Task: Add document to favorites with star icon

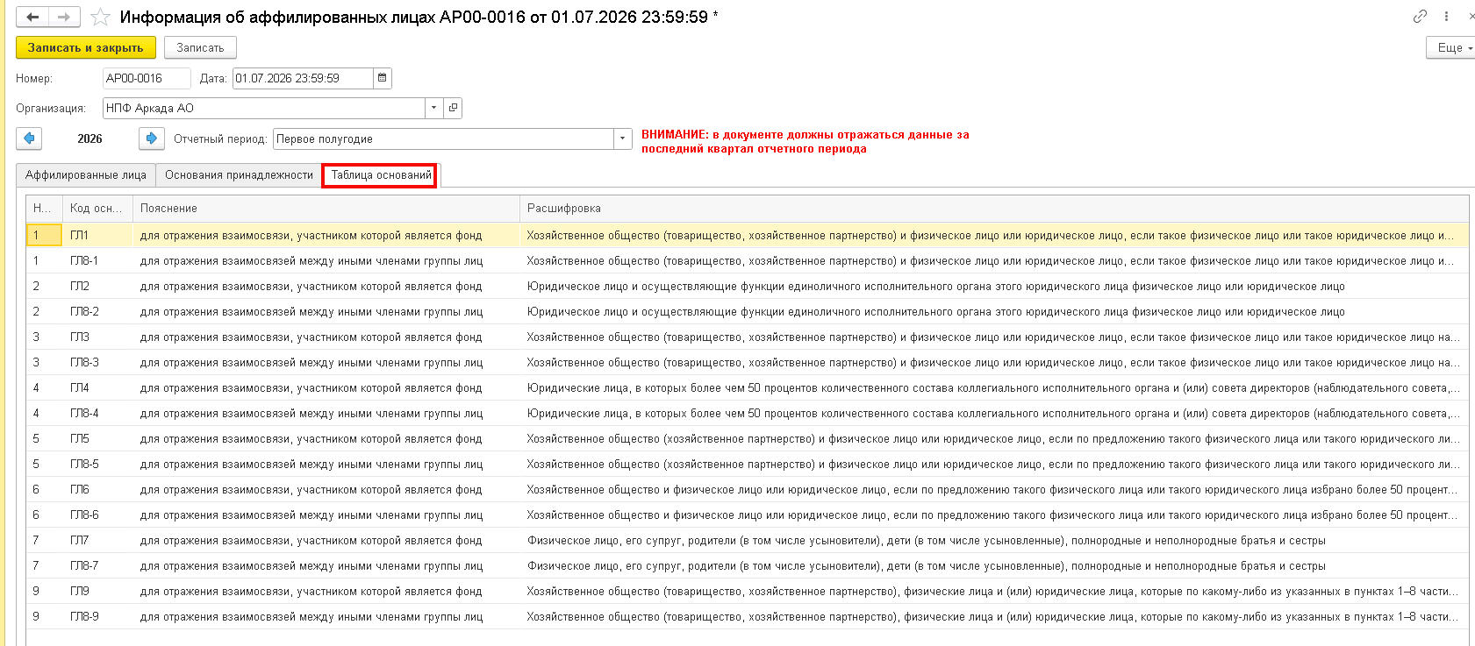Action: 101,18
